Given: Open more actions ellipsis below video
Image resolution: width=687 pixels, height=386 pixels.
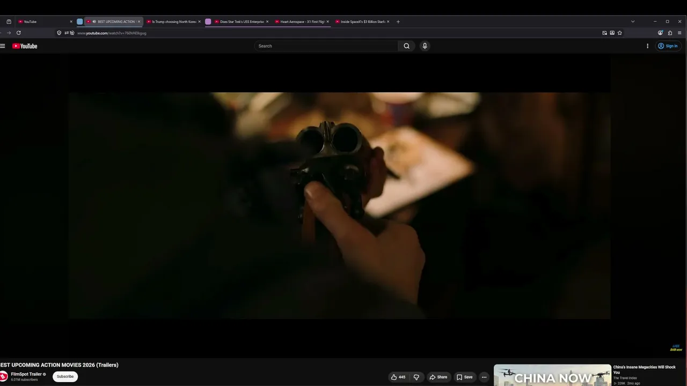Looking at the screenshot, I should pos(484,377).
